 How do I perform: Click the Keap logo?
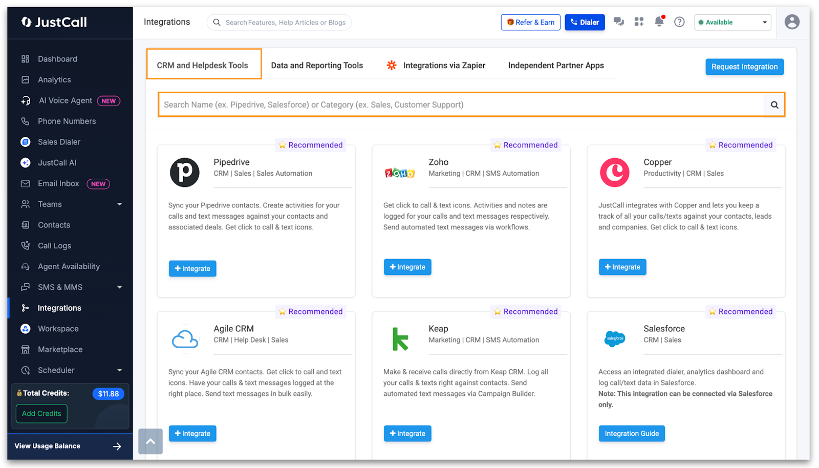pyautogui.click(x=400, y=339)
